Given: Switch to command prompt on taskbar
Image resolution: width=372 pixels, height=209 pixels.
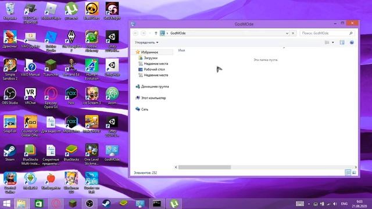Looking at the screenshot, I should 157,204.
